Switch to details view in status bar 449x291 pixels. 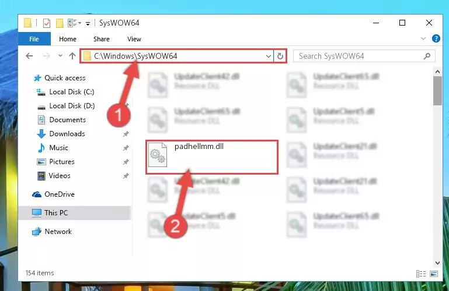(x=420, y=274)
